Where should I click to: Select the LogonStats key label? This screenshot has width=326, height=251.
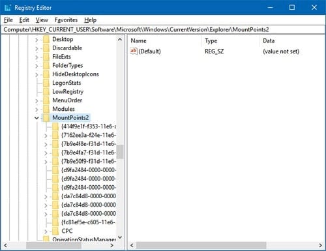click(67, 83)
